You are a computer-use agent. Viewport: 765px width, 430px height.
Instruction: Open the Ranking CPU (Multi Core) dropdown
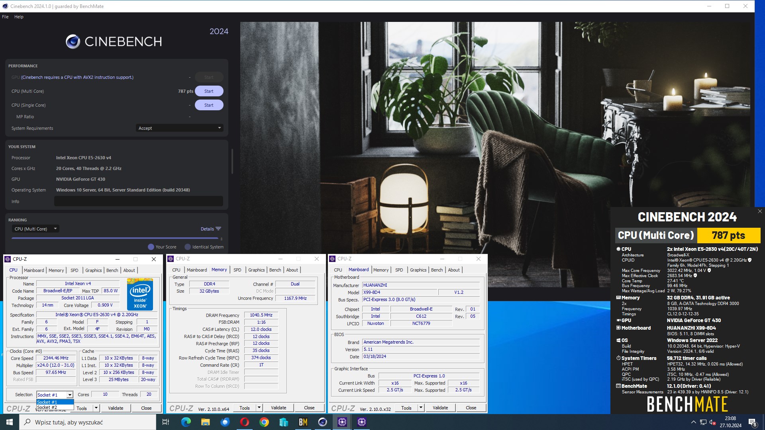tap(36, 229)
